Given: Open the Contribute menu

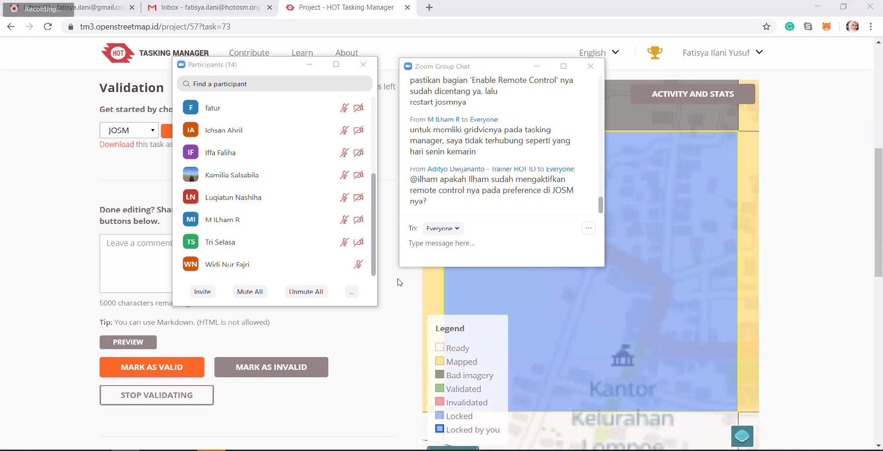Looking at the screenshot, I should click(x=249, y=53).
